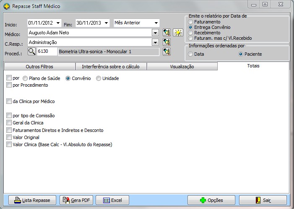Click into the procedure code field 6130
Image resolution: width=294 pixels, height=209 pixels.
[x=47, y=52]
